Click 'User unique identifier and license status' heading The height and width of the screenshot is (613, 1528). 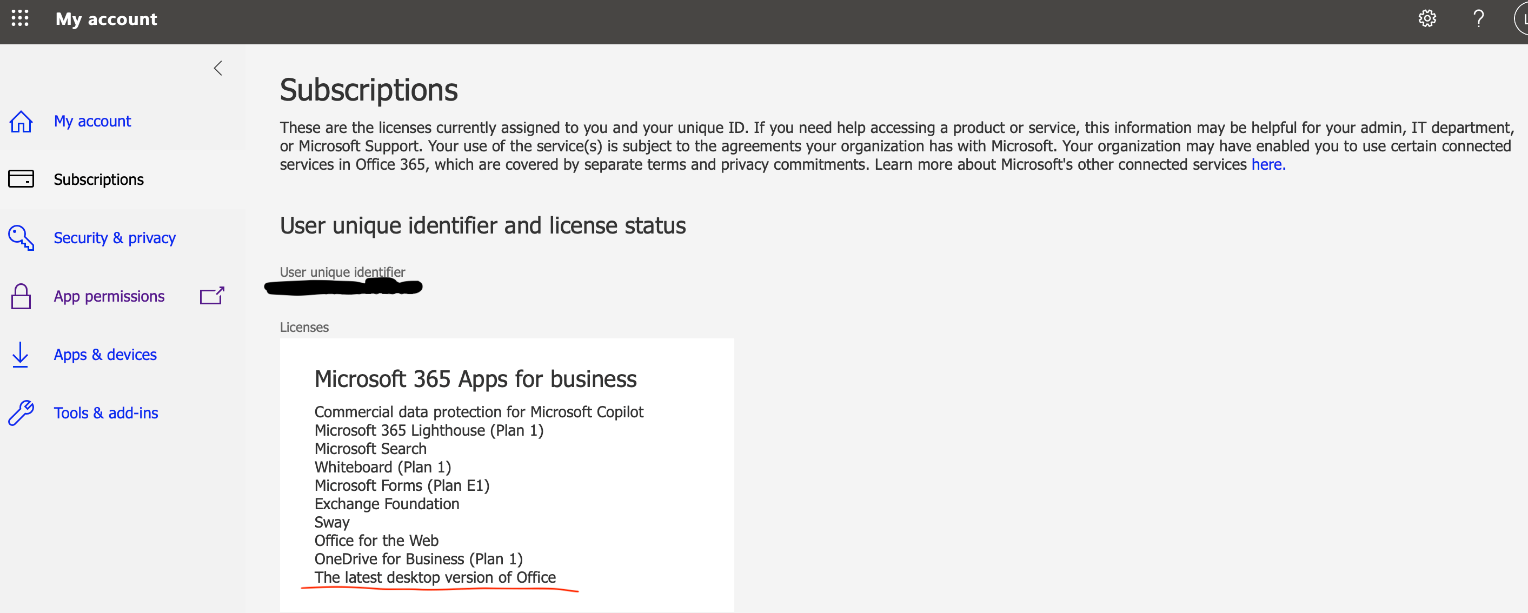[482, 226]
